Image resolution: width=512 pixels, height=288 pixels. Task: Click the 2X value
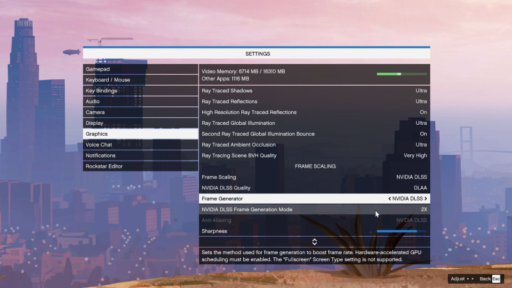pyautogui.click(x=424, y=209)
